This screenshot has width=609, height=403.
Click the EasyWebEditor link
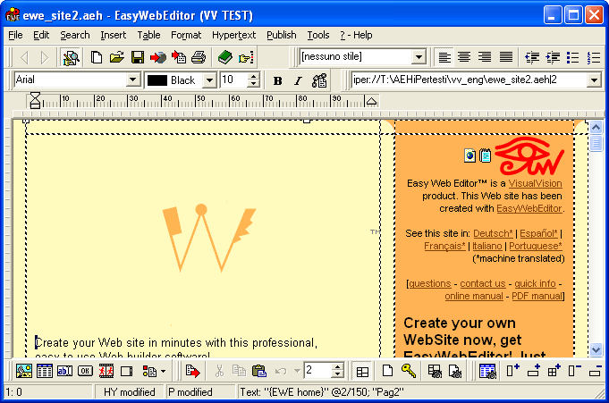coord(529,208)
